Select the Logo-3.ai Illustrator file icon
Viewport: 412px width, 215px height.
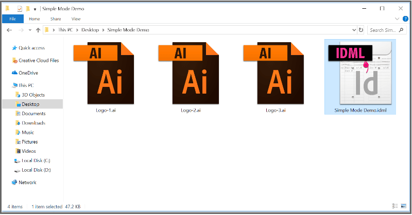[273, 73]
